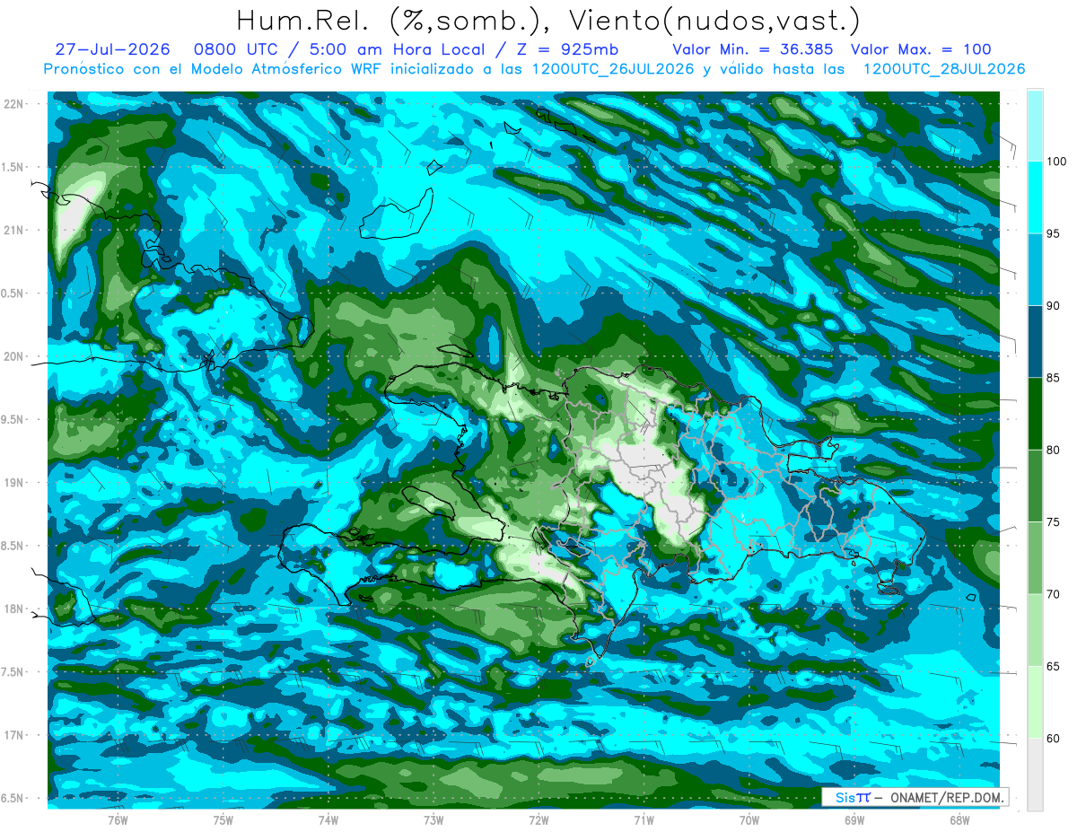Click the legend swatch between 80 and 85

(1035, 414)
